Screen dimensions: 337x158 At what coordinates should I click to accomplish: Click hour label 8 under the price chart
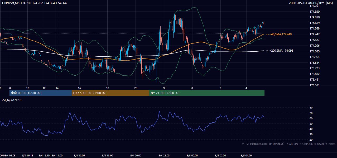10,88
